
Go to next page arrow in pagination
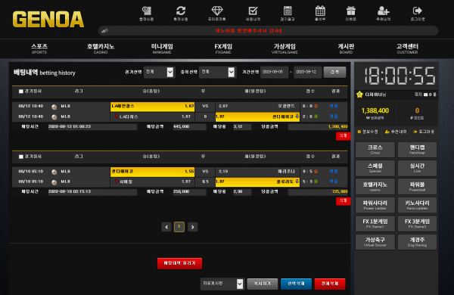(x=192, y=227)
